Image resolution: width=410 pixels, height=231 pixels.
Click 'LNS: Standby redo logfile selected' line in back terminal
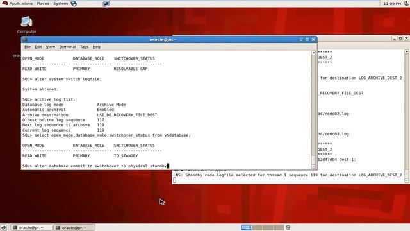click(x=288, y=175)
